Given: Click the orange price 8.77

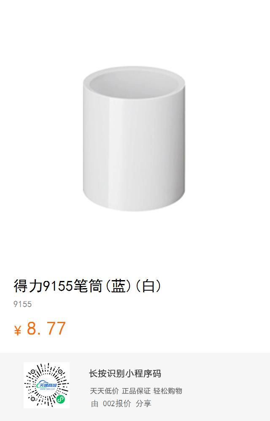Looking at the screenshot, I should [x=46, y=328].
